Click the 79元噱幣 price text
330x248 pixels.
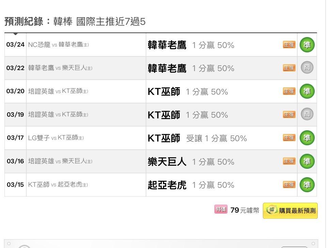pos(244,210)
